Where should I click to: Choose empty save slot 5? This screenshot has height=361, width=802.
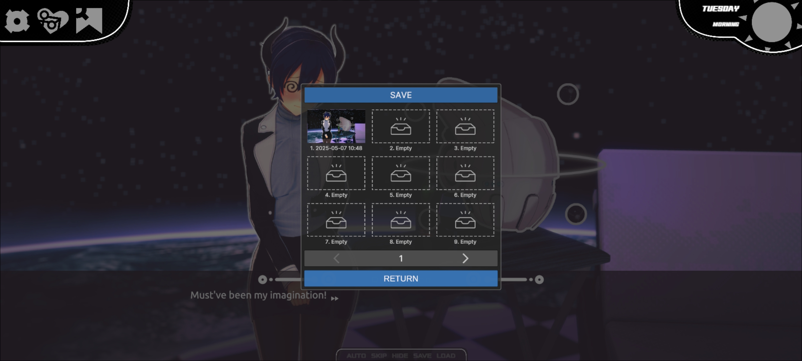(401, 173)
